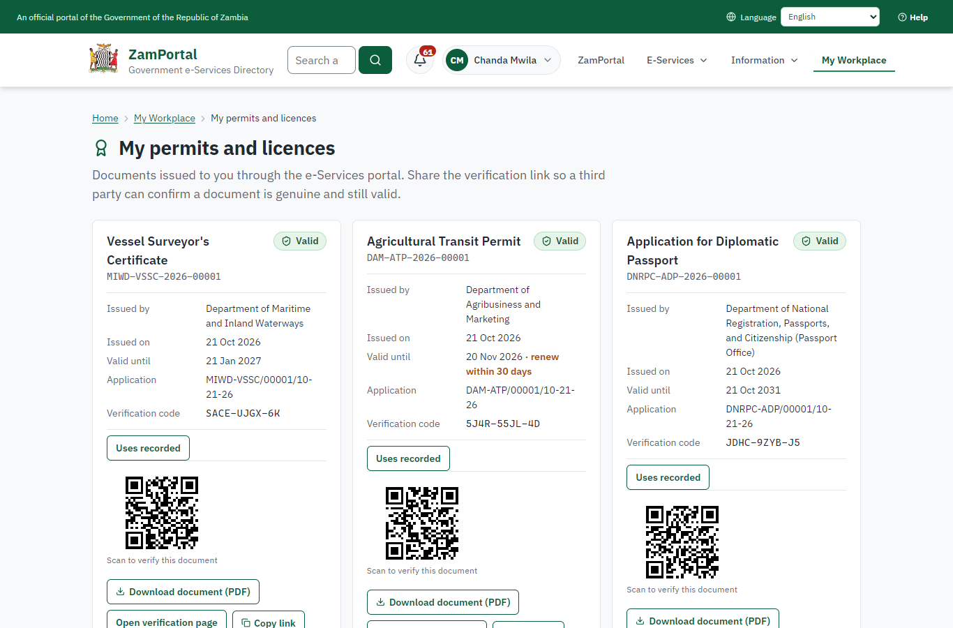953x628 pixels.
Task: Open Uses recorded for Agricultural Transit Permit
Action: (408, 458)
